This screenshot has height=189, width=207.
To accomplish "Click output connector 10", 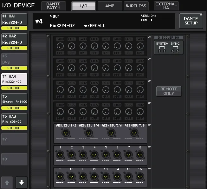I will [x=71, y=176].
